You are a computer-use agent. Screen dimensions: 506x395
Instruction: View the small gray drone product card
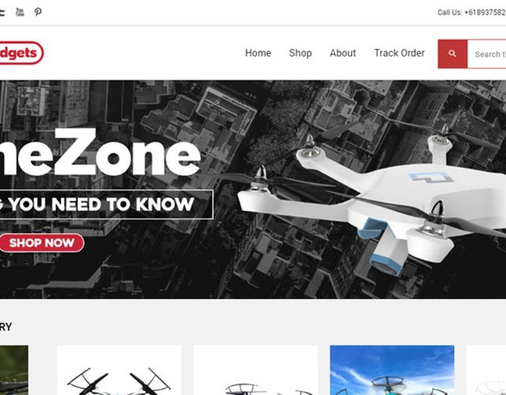pos(255,371)
